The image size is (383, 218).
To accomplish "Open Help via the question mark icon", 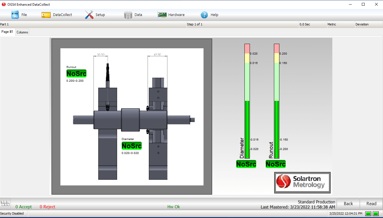I will tap(204, 15).
